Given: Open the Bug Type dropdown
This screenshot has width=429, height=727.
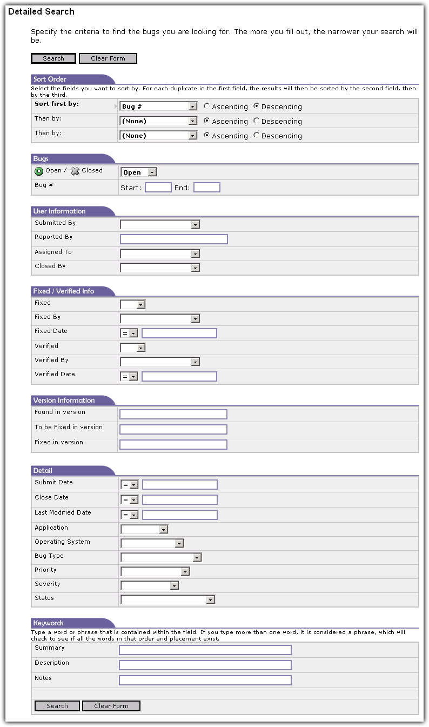Looking at the screenshot, I should 161,557.
